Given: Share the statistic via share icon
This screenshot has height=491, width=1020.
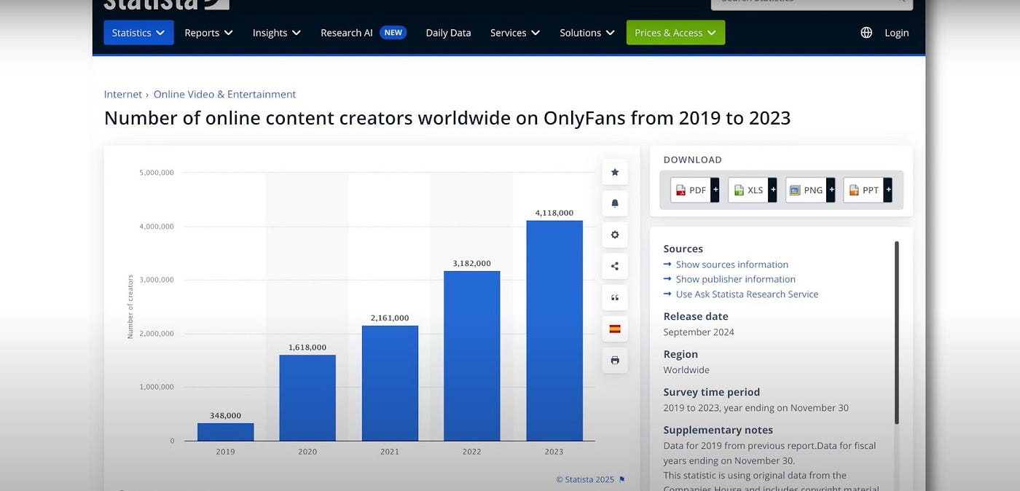Looking at the screenshot, I should [615, 266].
